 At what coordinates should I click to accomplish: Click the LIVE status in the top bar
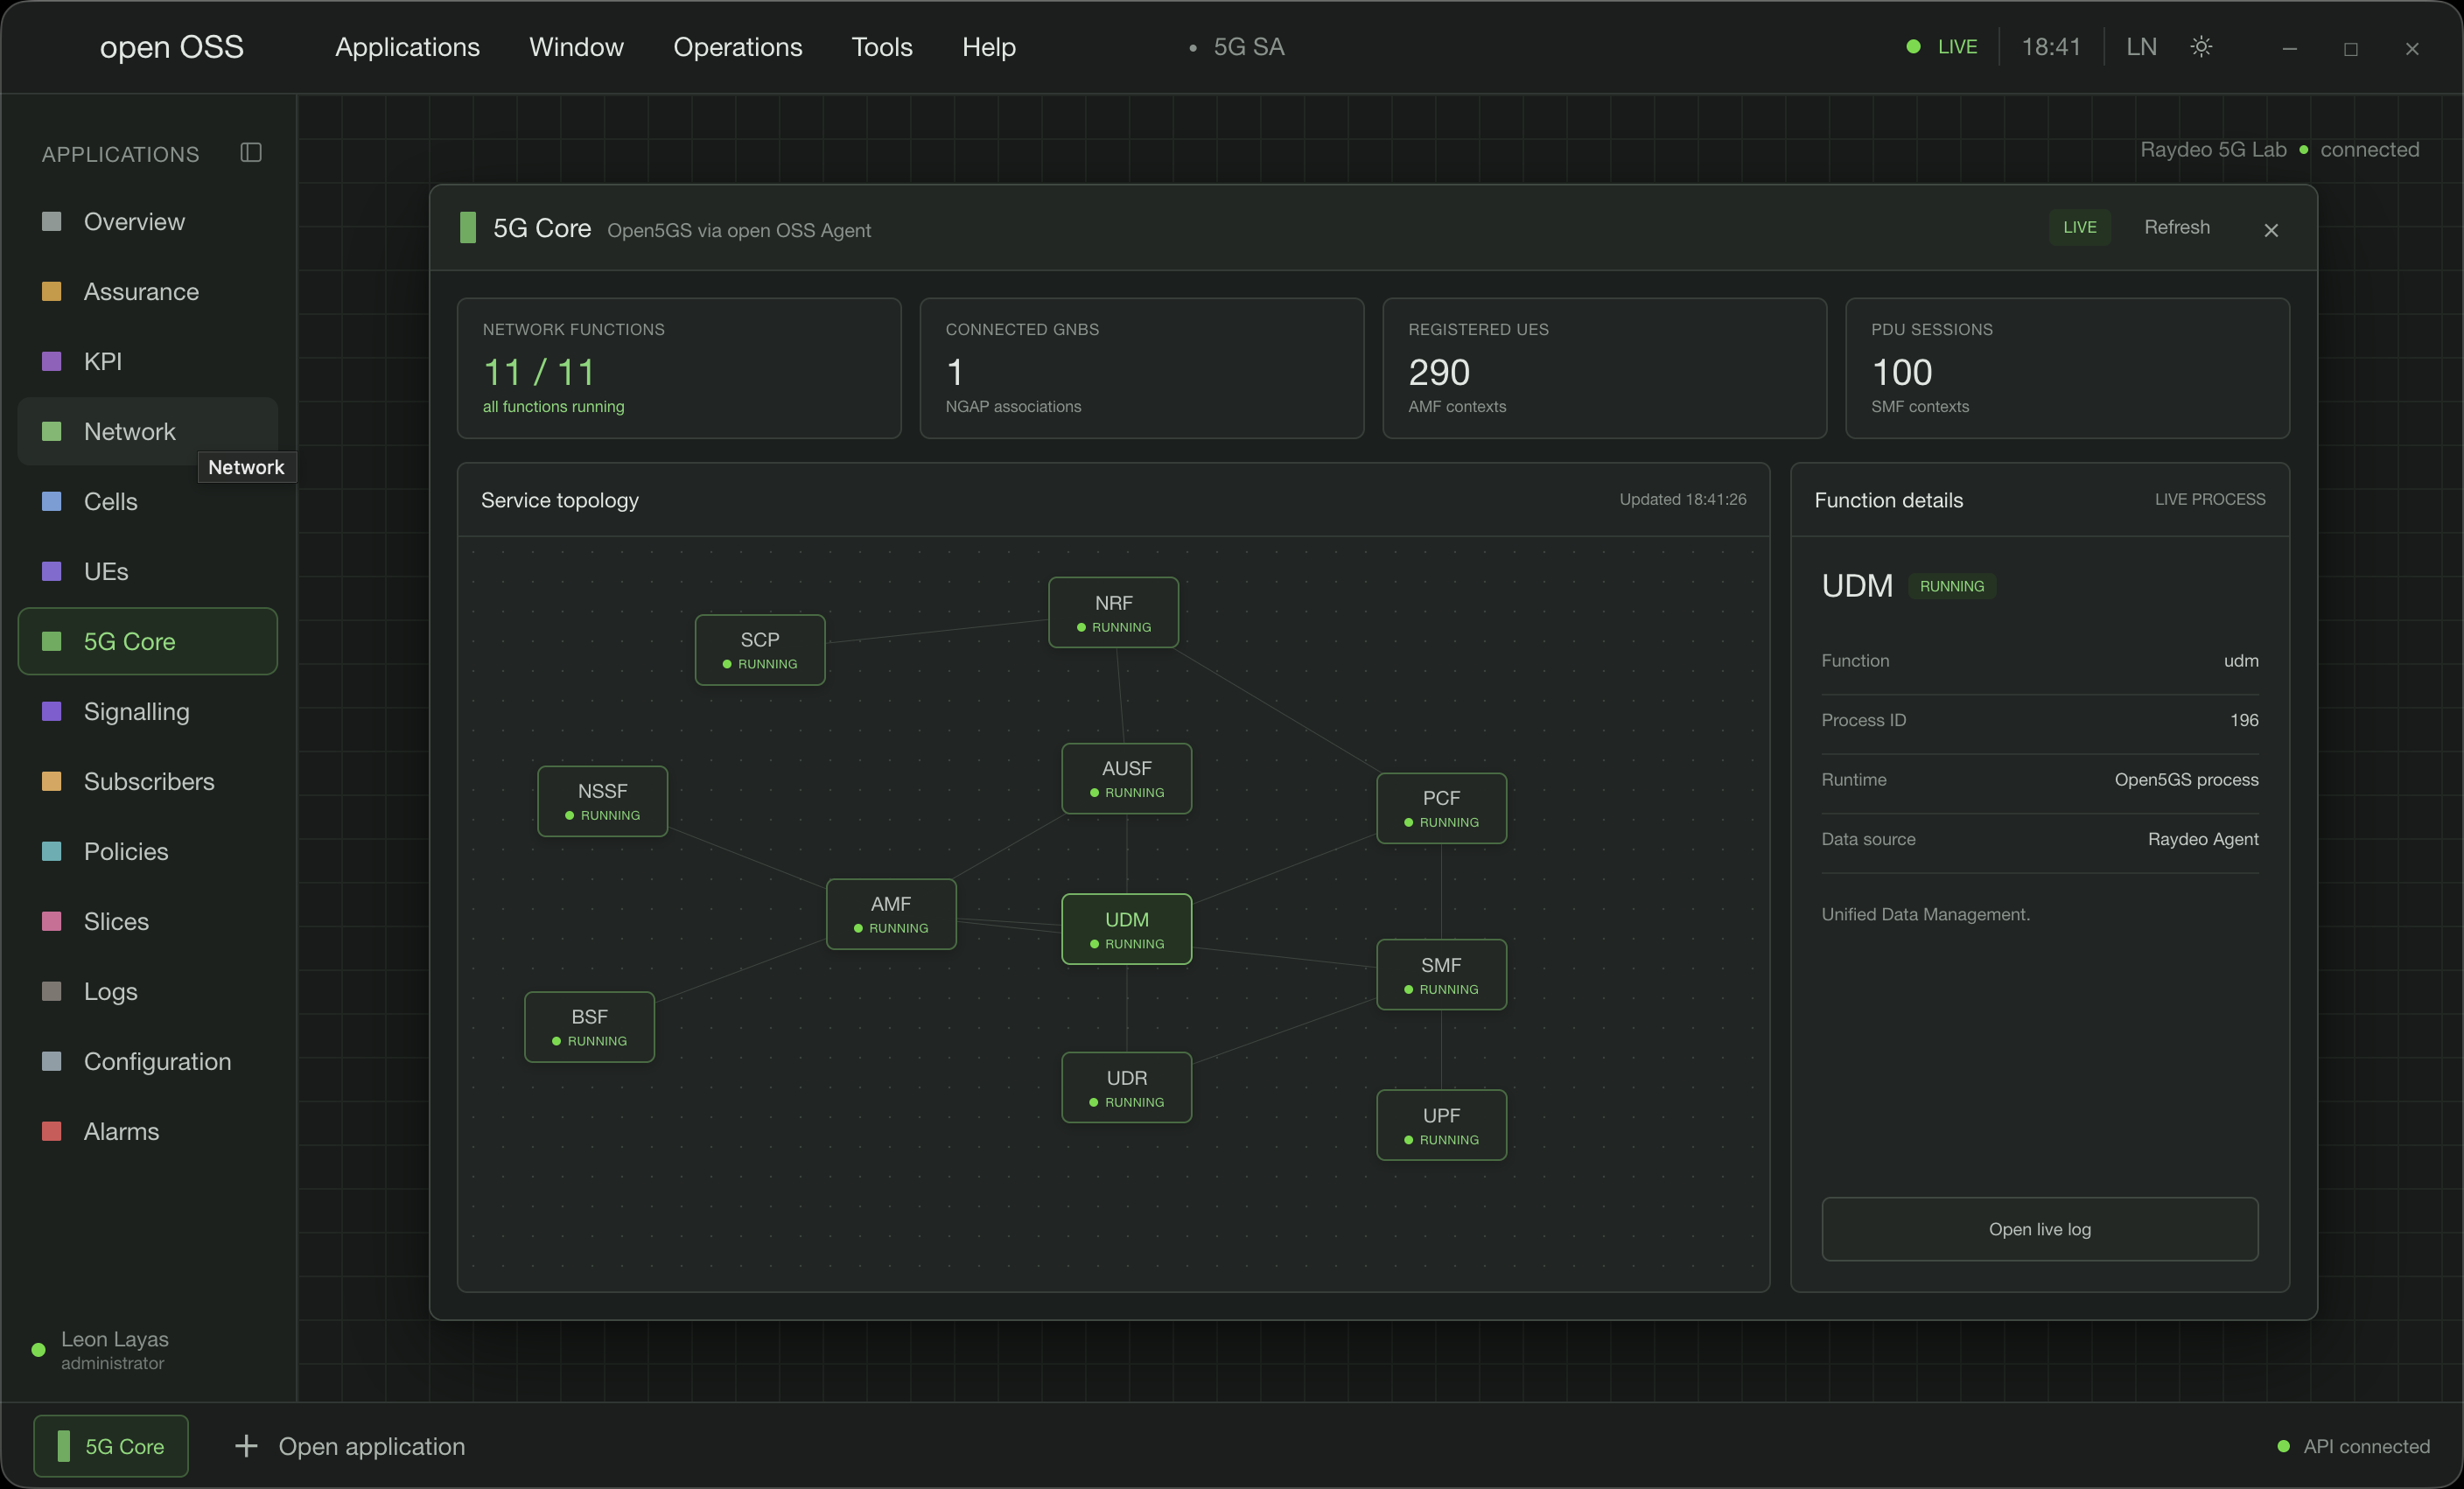(x=1943, y=47)
